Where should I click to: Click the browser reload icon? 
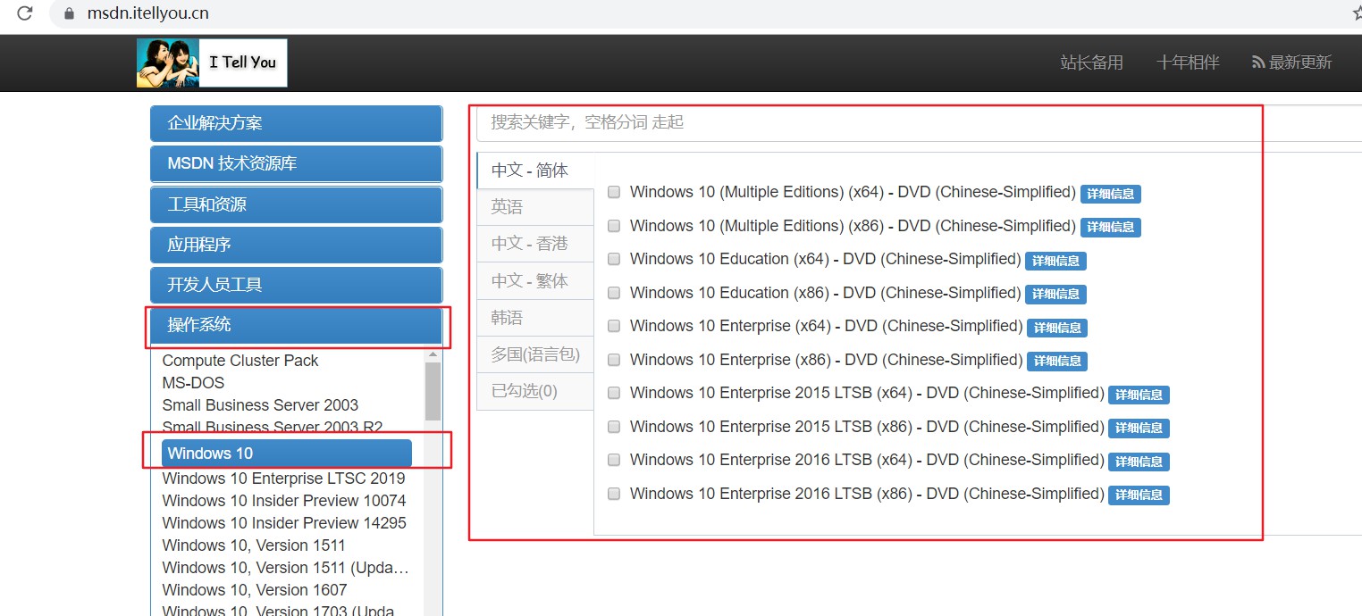click(x=24, y=13)
